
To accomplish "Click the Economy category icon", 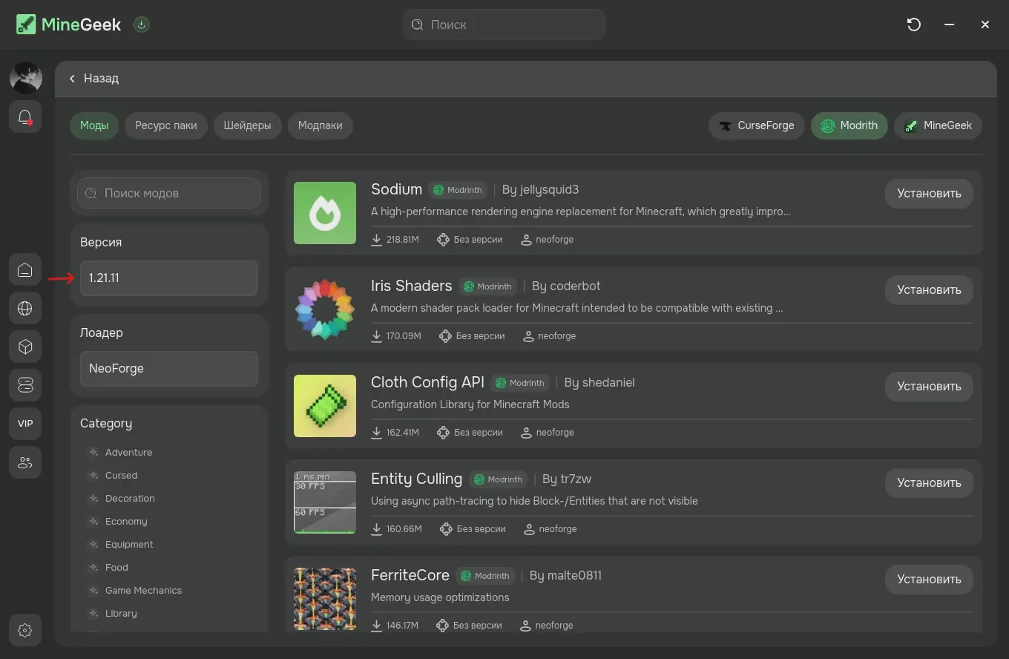I will click(x=93, y=521).
